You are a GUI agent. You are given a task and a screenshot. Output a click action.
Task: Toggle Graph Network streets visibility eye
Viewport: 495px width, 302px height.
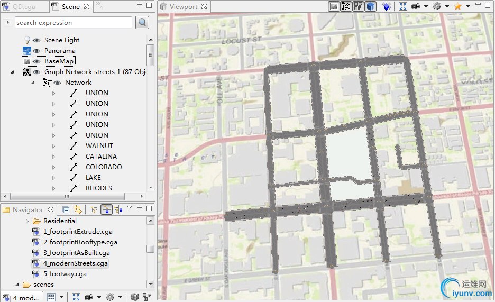coord(36,72)
